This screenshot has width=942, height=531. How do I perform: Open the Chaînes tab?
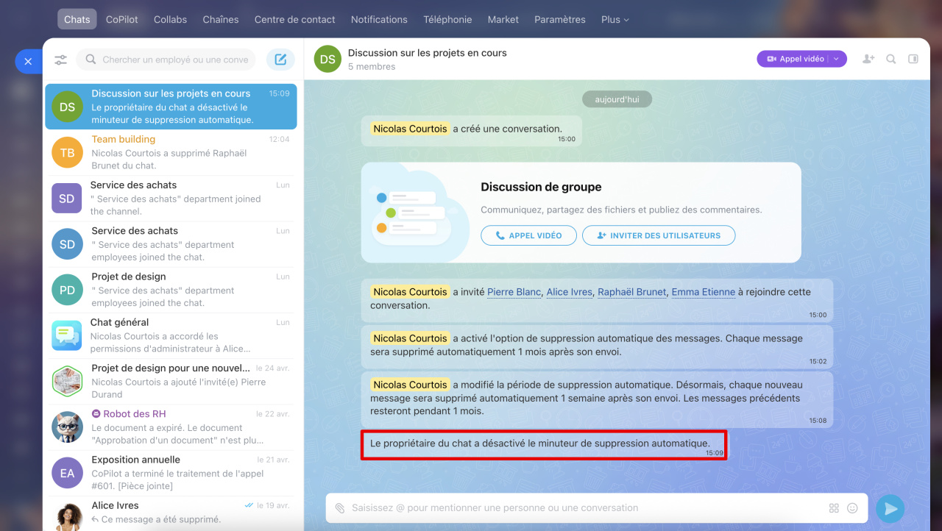coord(221,20)
